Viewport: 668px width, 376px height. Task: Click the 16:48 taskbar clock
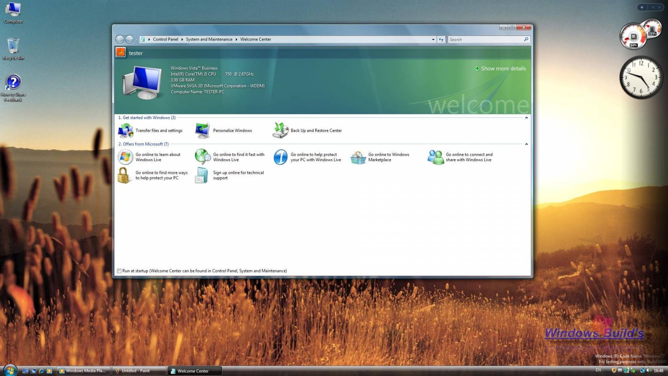(x=658, y=371)
